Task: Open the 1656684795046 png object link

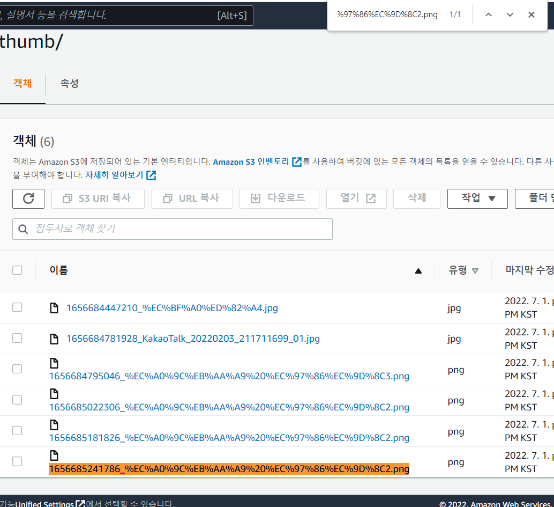Action: [x=229, y=376]
